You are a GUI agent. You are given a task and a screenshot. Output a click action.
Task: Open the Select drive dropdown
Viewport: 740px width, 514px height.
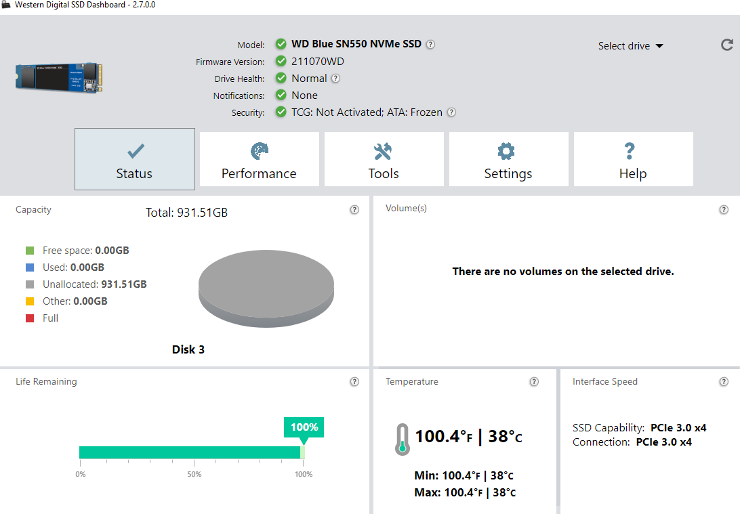pos(630,46)
